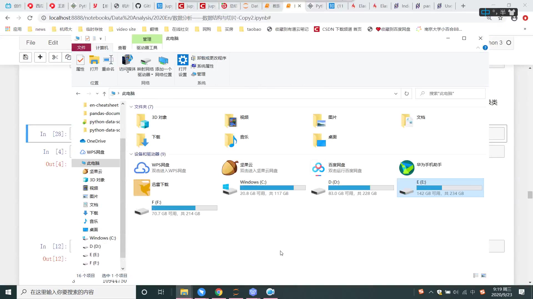Open the 坚果云 acorn icon

click(x=230, y=168)
